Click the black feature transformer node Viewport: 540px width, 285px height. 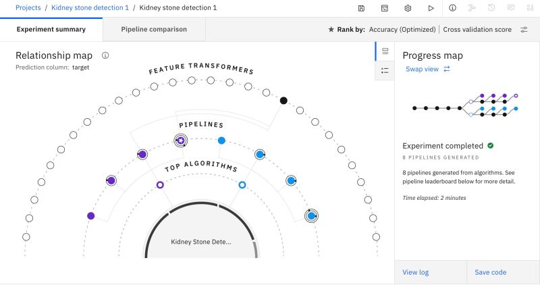pyautogui.click(x=283, y=101)
